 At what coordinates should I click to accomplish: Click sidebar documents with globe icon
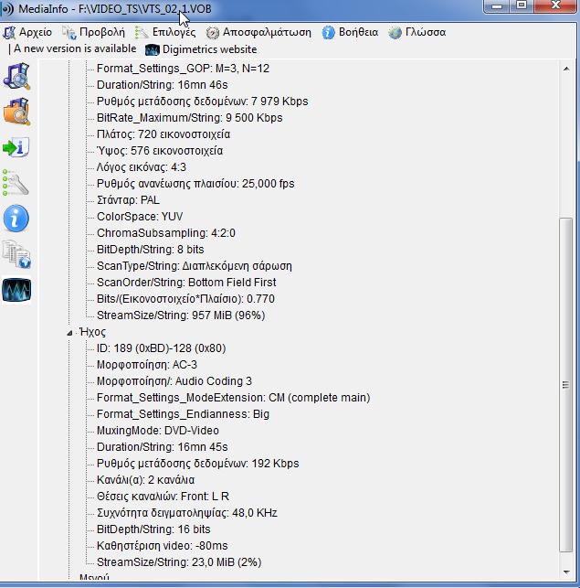pos(16,254)
